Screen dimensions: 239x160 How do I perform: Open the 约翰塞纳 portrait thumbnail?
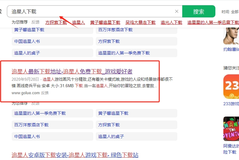pyautogui.click(x=231, y=36)
